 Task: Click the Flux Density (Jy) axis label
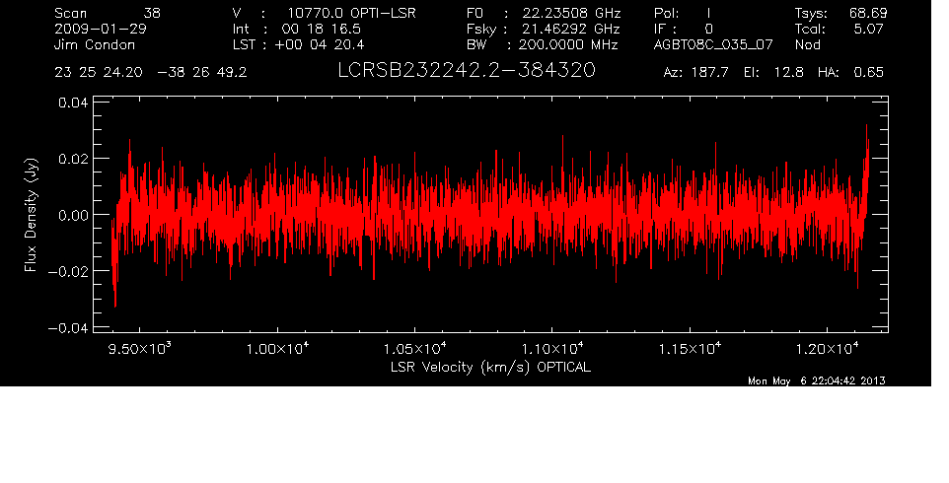pyautogui.click(x=31, y=215)
